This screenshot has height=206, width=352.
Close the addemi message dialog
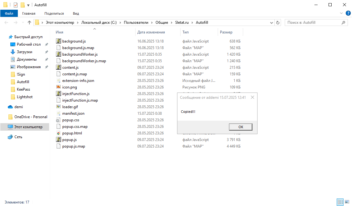pos(252,97)
